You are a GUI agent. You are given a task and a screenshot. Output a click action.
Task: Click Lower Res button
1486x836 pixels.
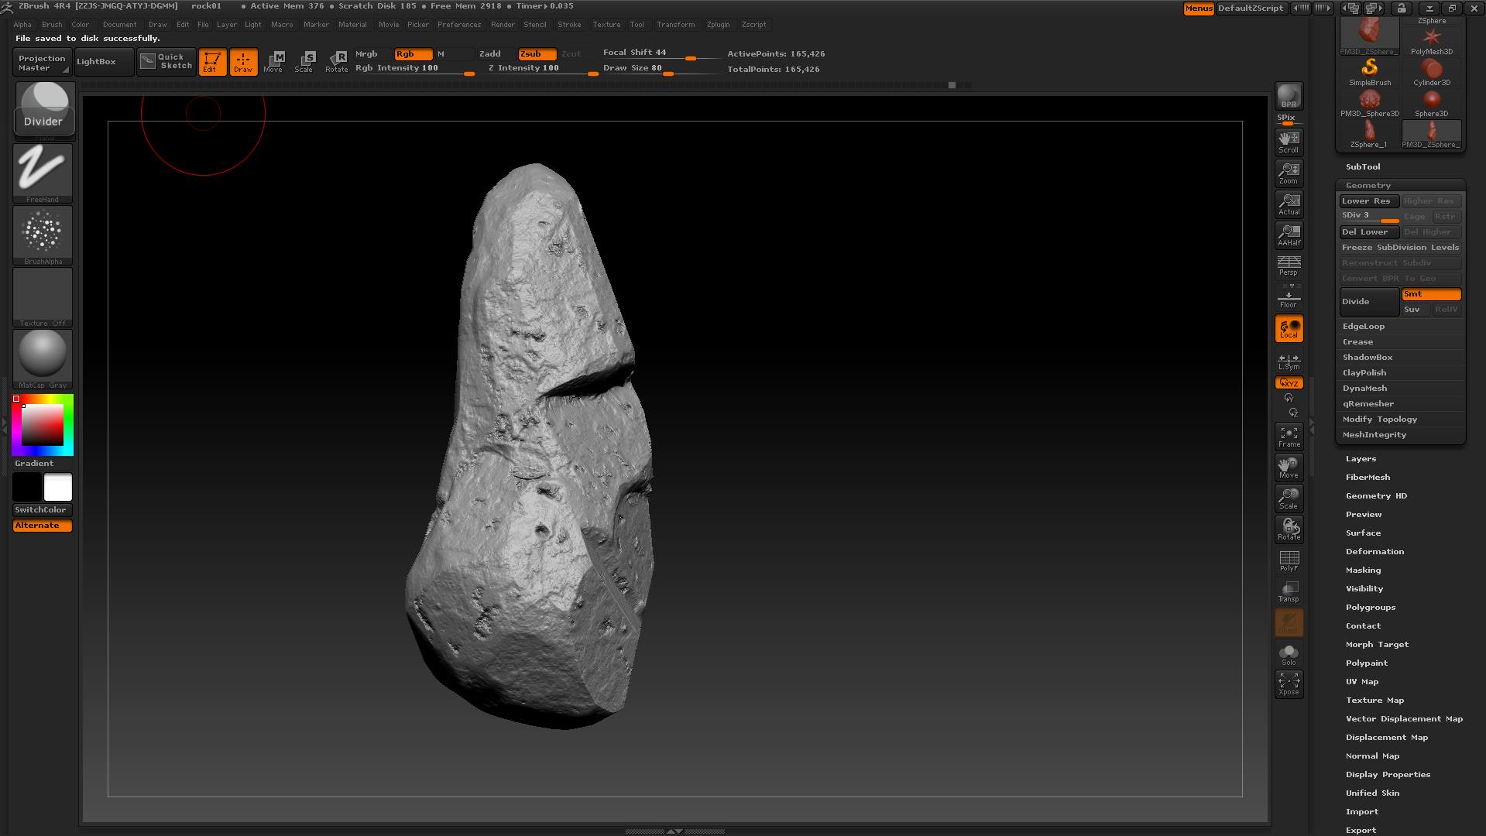point(1369,201)
